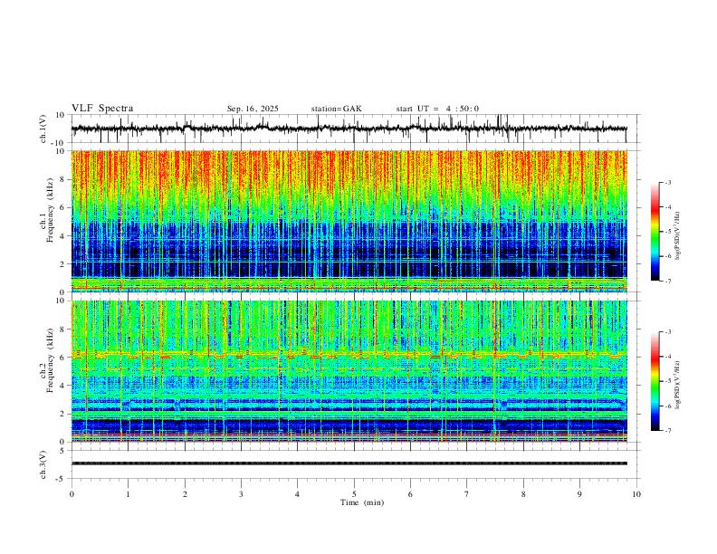
Task: Click the "5" tick on the time axis
Action: tap(354, 494)
